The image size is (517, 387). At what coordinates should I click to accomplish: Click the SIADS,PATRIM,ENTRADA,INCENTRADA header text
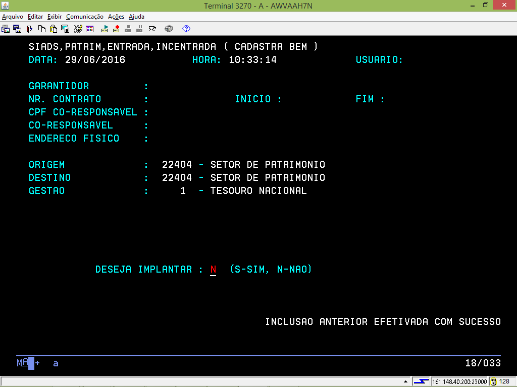click(x=122, y=46)
